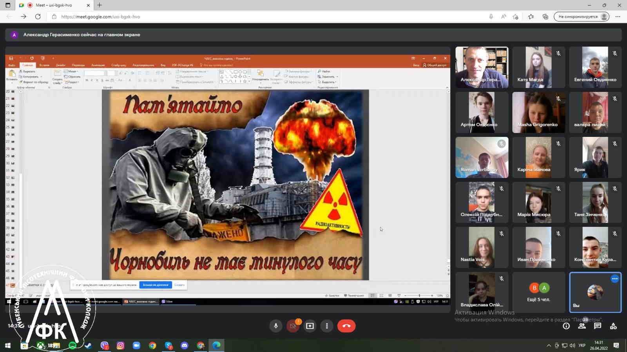The height and width of the screenshot is (352, 627).
Task: Click the "Не синхронизируется" profile button
Action: 582,16
